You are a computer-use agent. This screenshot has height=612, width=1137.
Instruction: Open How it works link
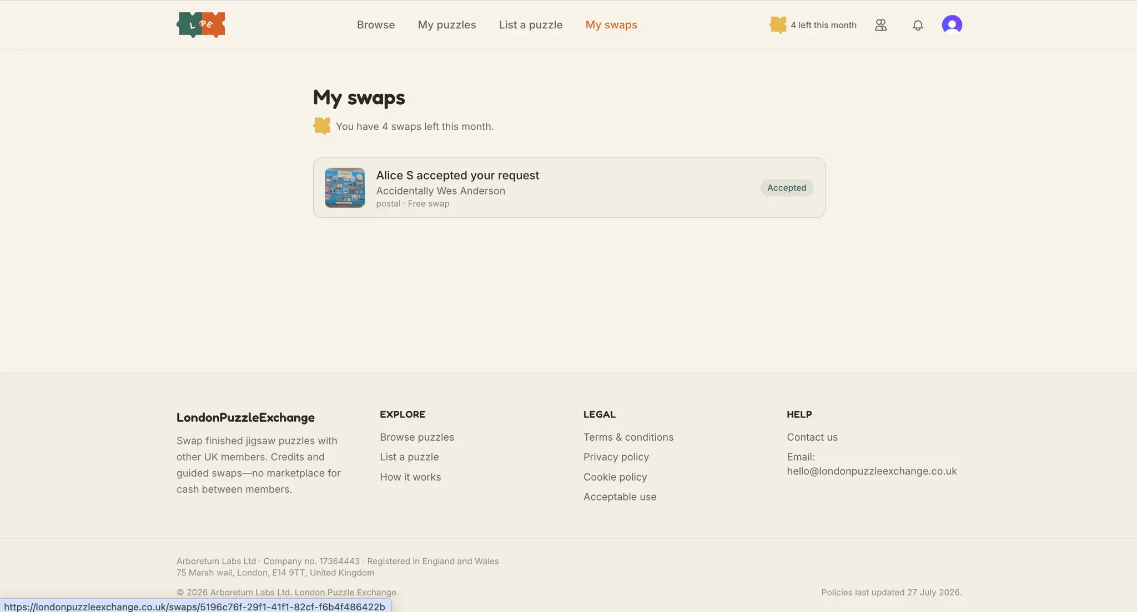coord(410,477)
